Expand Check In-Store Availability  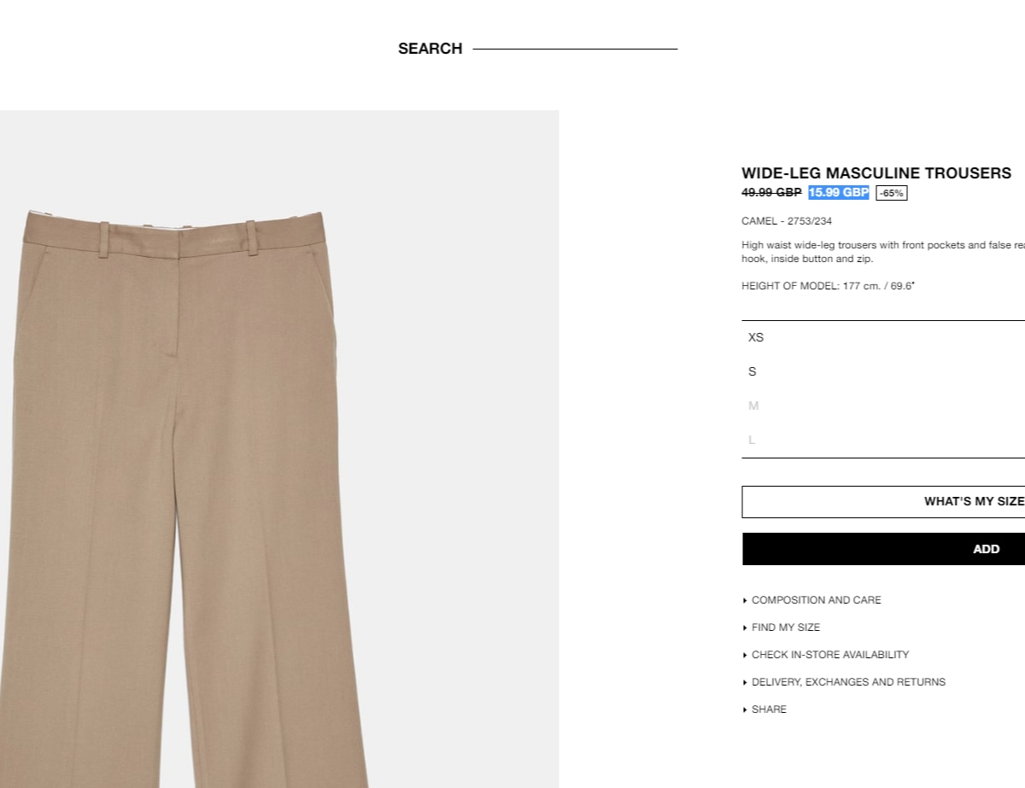pos(826,655)
